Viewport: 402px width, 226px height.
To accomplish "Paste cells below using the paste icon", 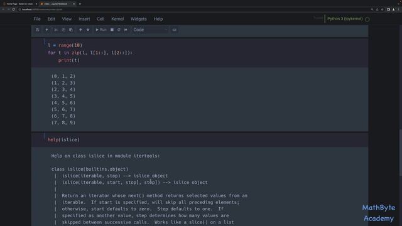I will 71,30.
